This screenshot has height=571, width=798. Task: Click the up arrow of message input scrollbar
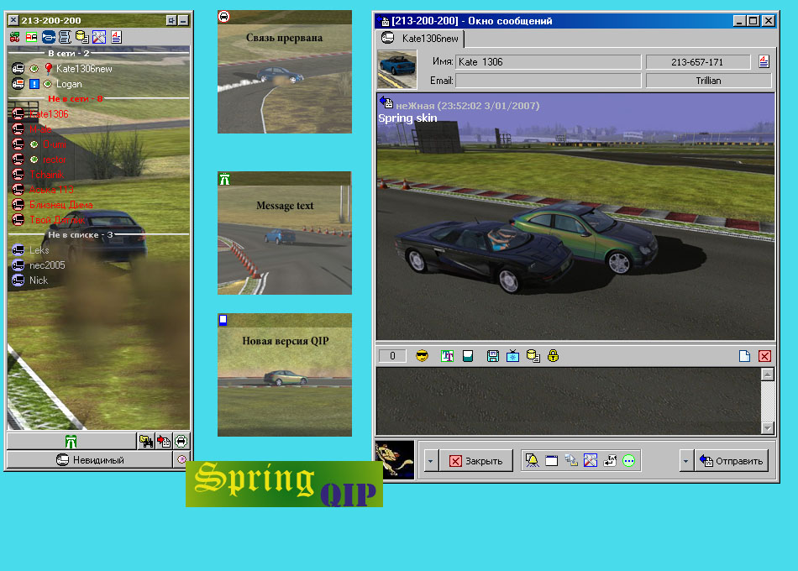point(768,375)
